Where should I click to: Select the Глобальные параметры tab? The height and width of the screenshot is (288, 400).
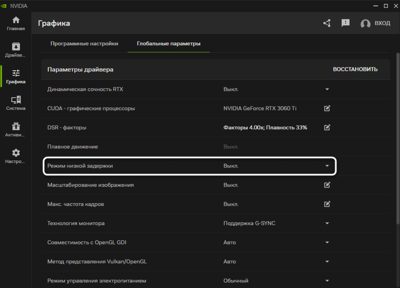168,44
